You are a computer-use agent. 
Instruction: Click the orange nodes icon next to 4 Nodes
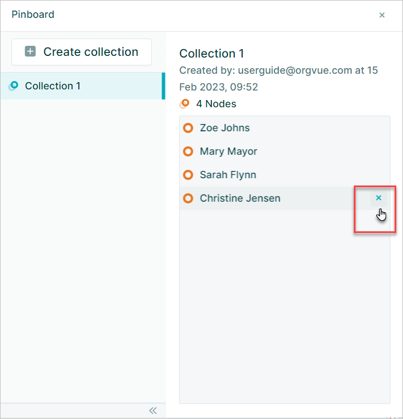click(x=184, y=104)
